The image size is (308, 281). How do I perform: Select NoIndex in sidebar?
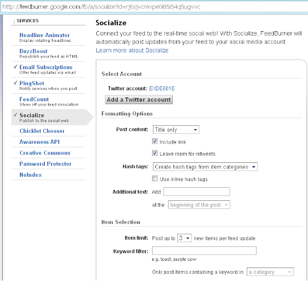[30, 175]
